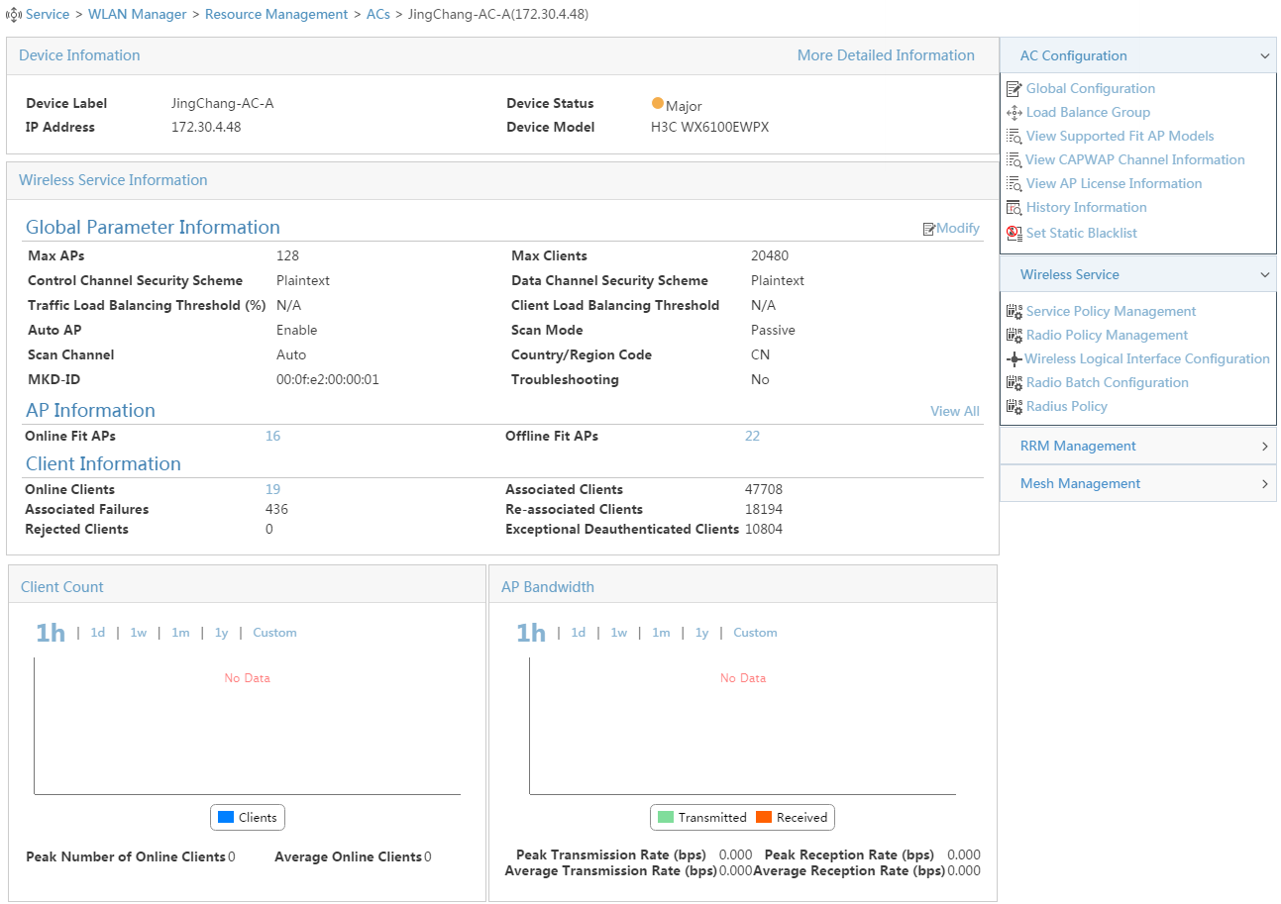1281x904 pixels.
Task: Click the View AP License Information icon
Action: pos(1014,184)
